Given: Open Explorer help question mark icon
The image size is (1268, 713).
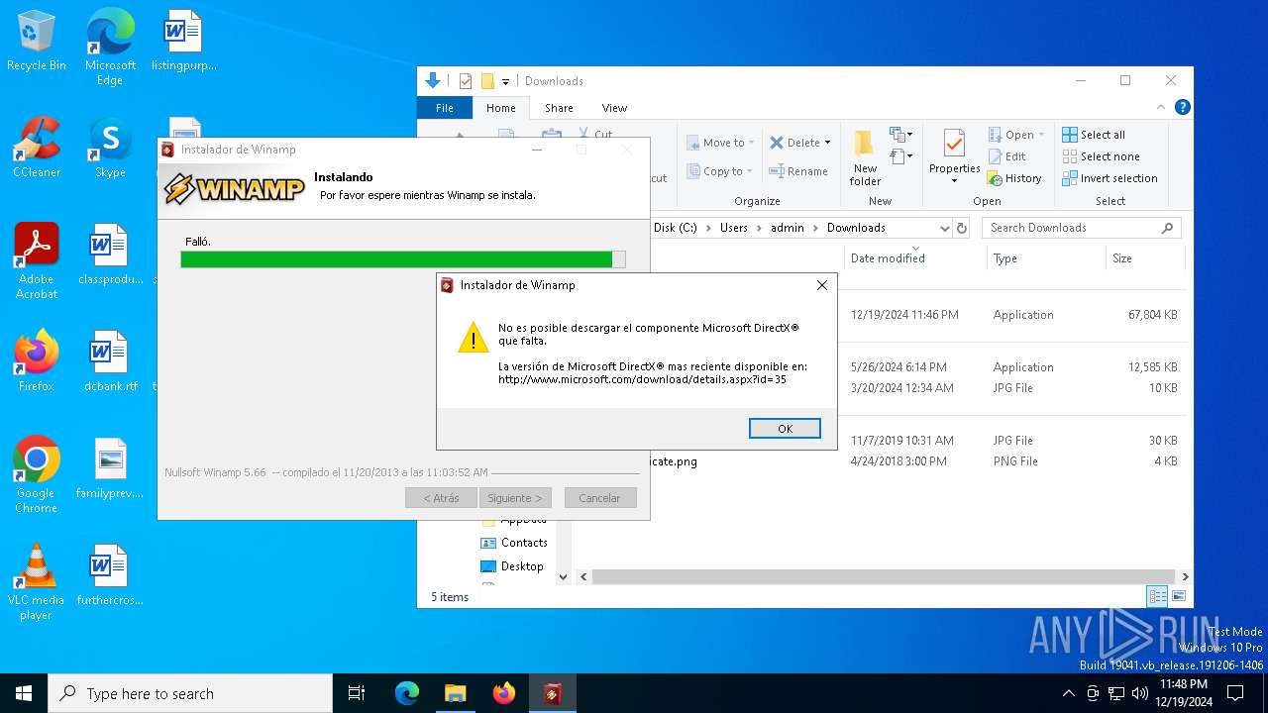Looking at the screenshot, I should pos(1182,108).
